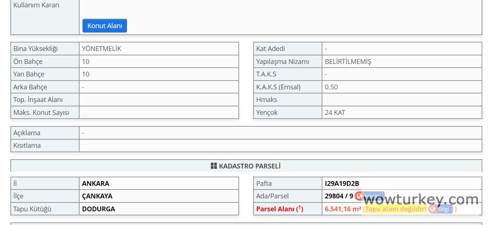Click the Ön Bahçe value cell

click(x=159, y=62)
